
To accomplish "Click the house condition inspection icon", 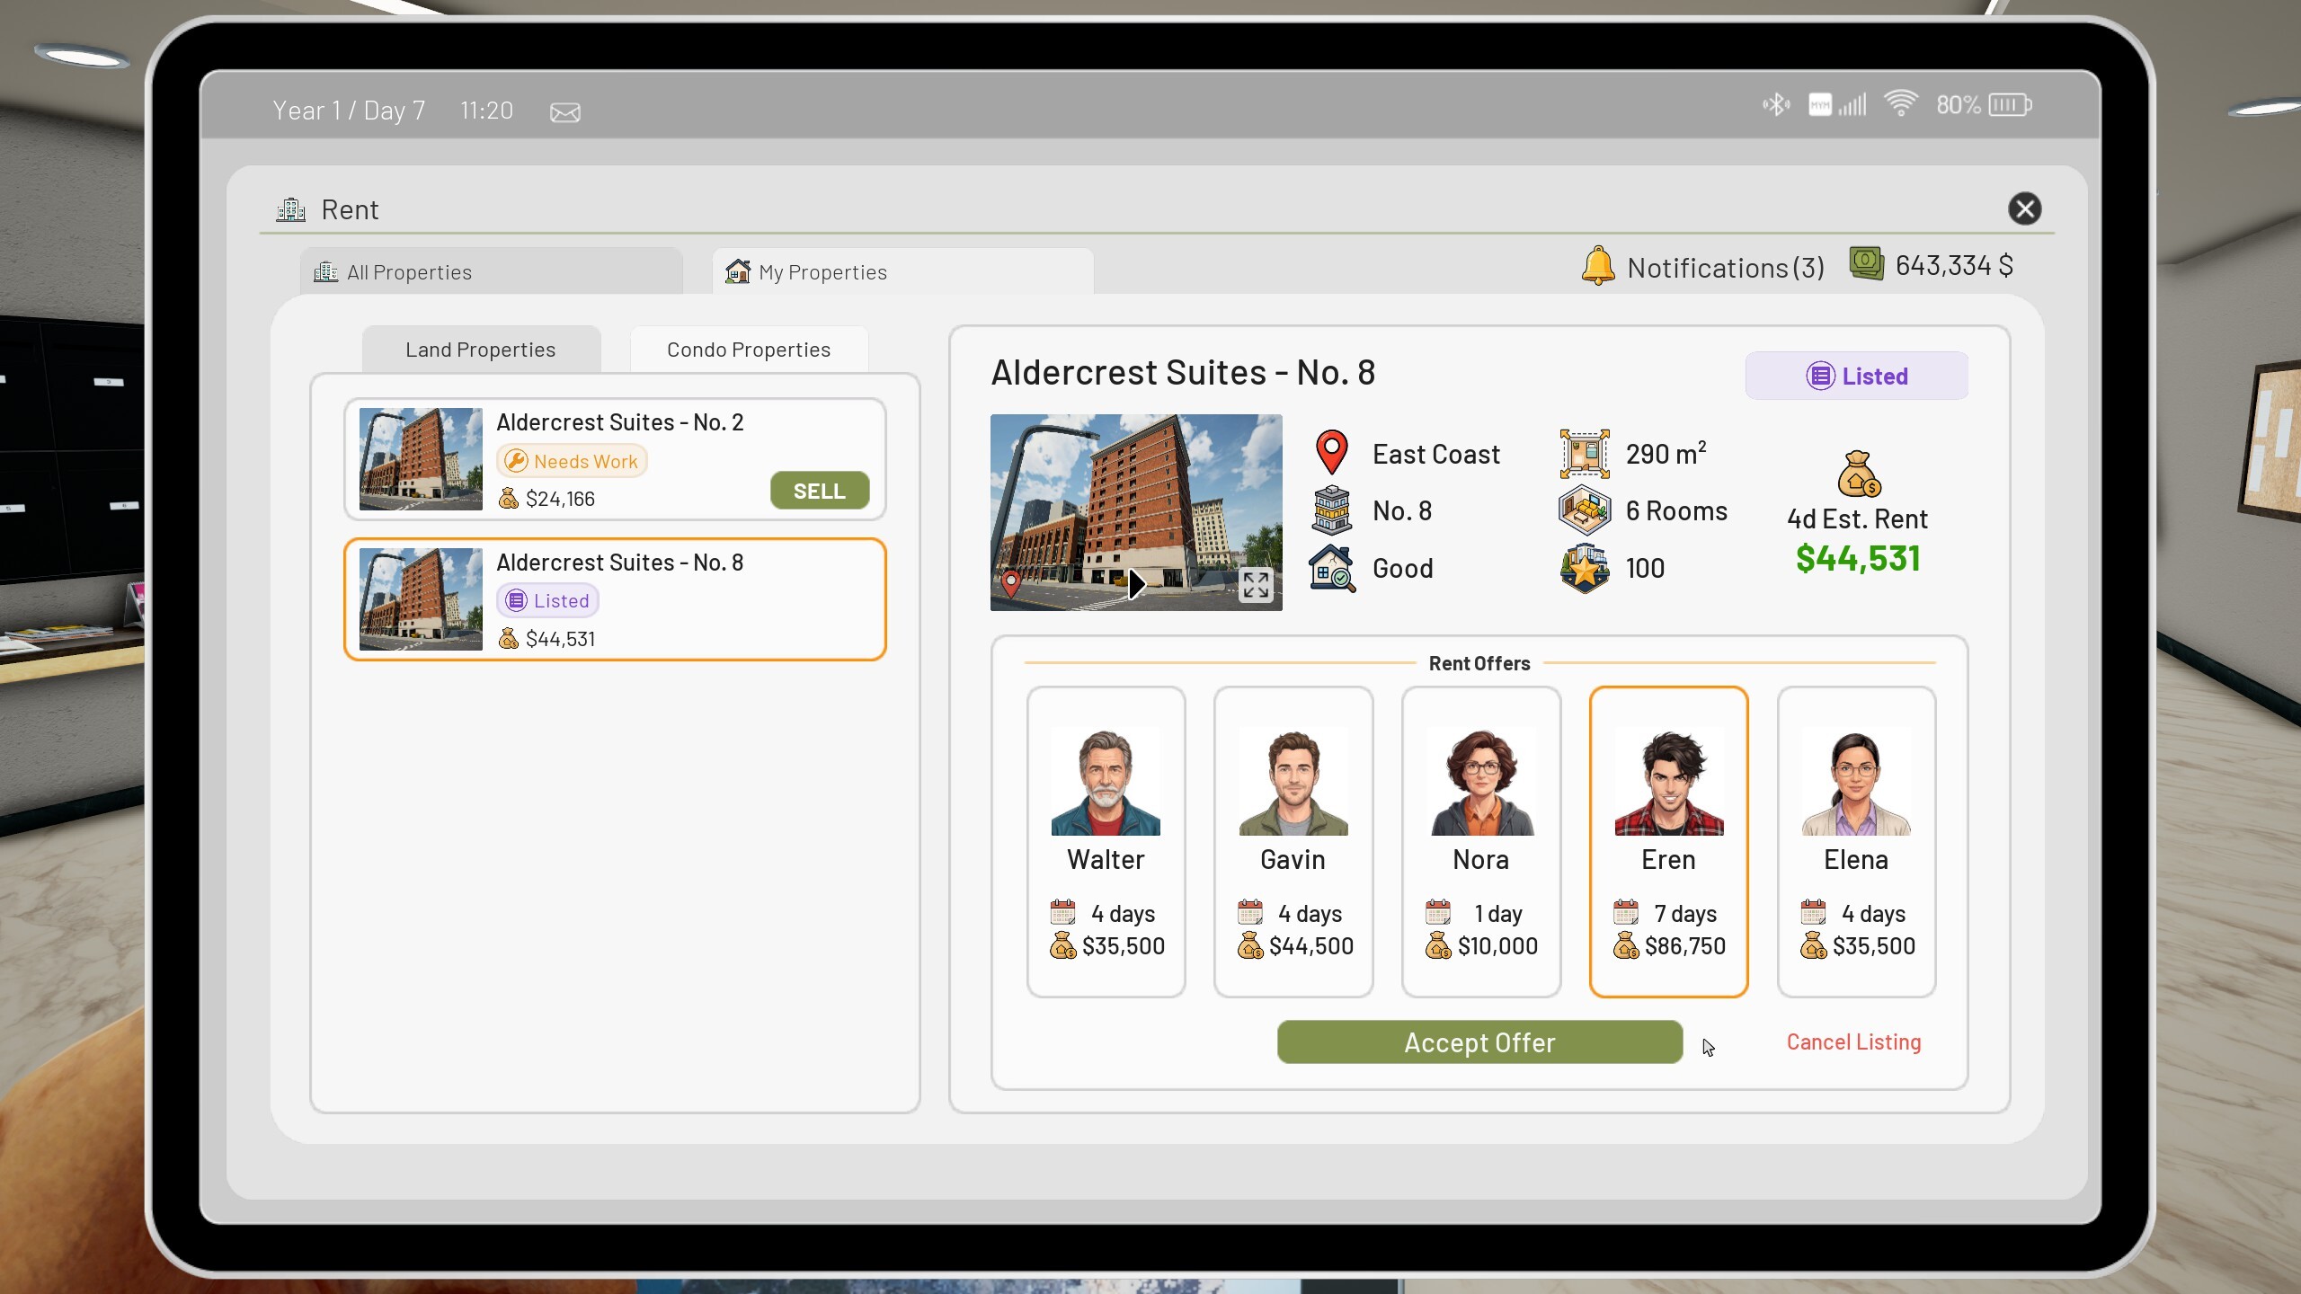I will [1331, 568].
